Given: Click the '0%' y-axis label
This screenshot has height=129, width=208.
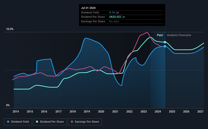Looking at the screenshot, I should click(8, 105).
